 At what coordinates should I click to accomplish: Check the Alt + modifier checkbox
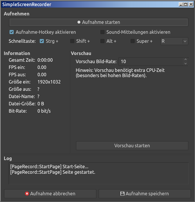102,41
